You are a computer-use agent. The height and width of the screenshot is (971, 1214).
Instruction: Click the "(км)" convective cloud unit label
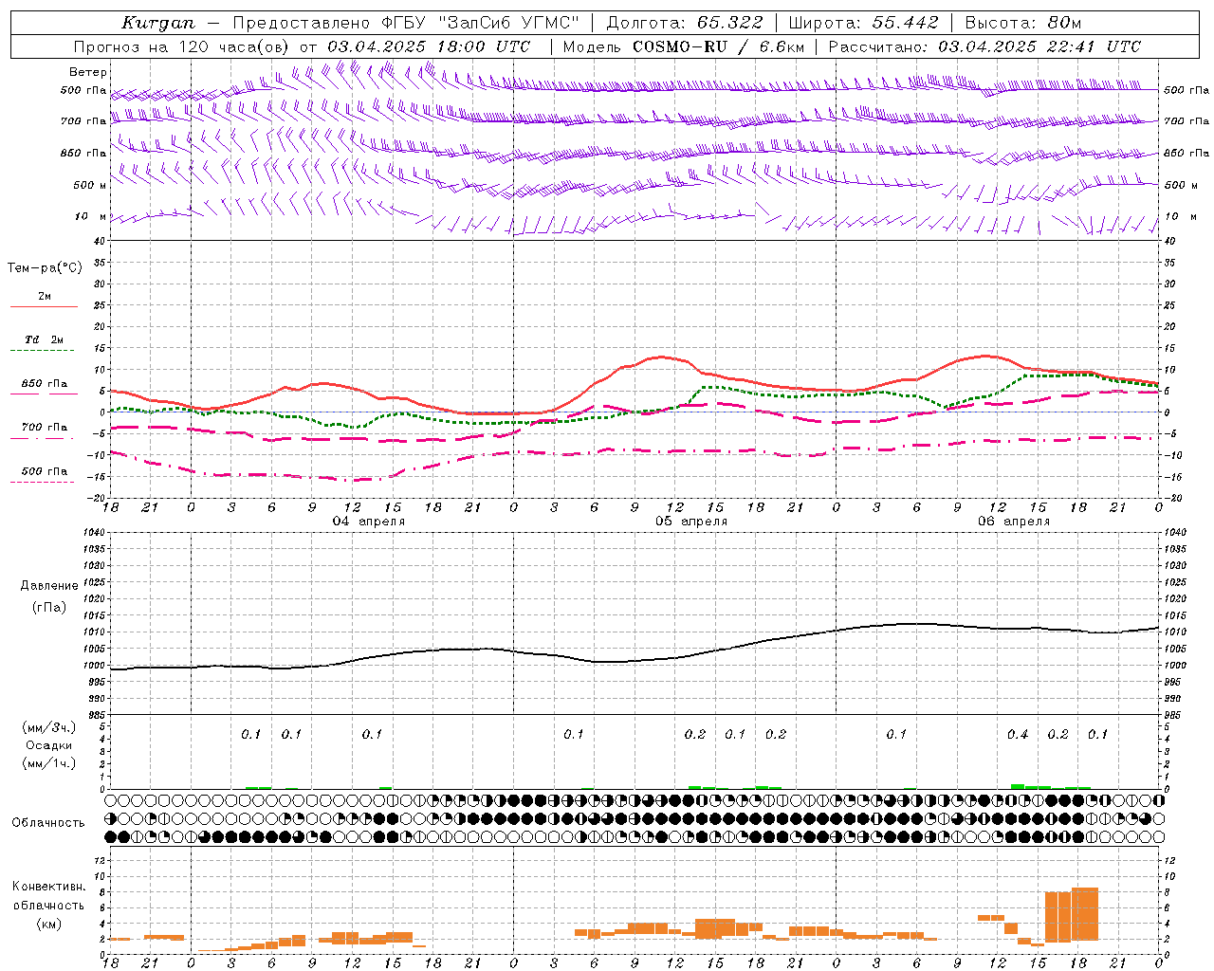[48, 924]
